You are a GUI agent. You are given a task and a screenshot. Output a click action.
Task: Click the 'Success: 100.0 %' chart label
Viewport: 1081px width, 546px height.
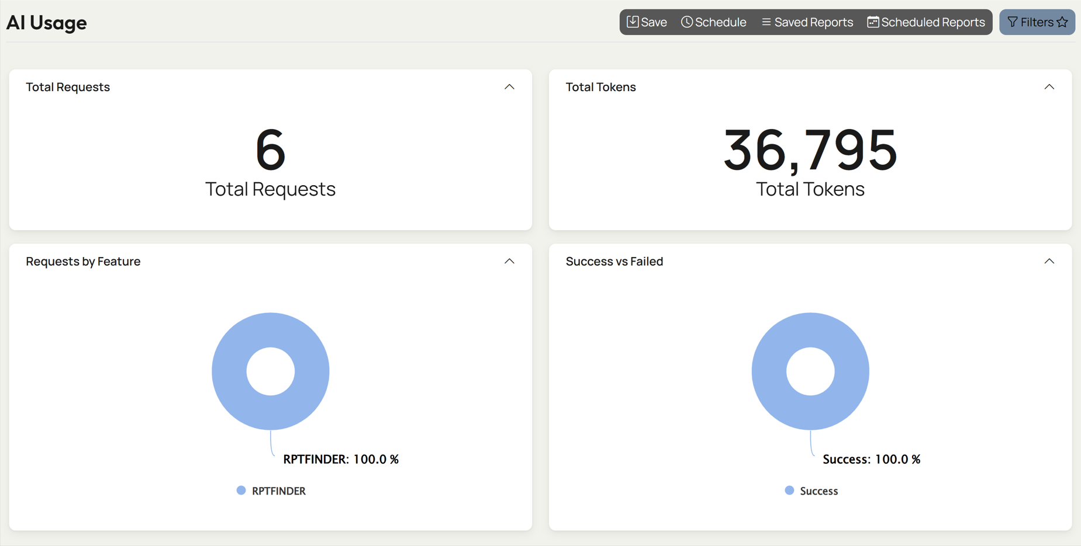872,460
